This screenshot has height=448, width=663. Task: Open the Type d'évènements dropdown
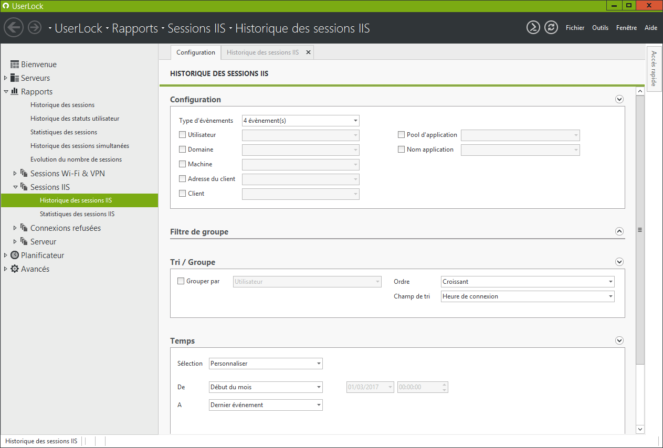click(300, 121)
